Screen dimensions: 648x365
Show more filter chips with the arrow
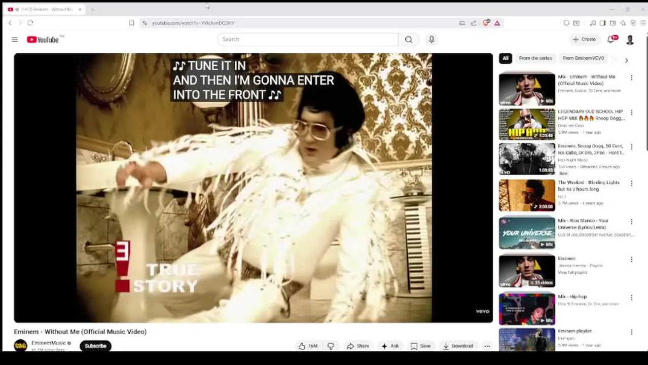click(x=626, y=60)
